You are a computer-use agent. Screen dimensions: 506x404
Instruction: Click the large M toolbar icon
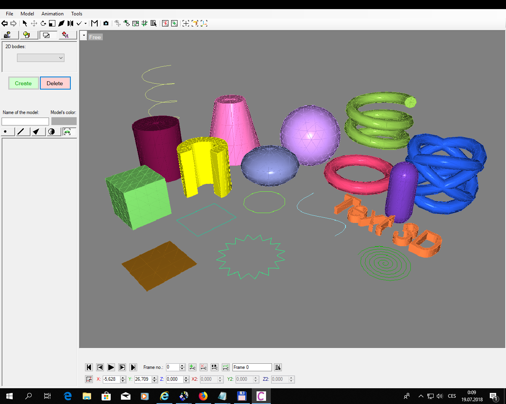coord(94,23)
